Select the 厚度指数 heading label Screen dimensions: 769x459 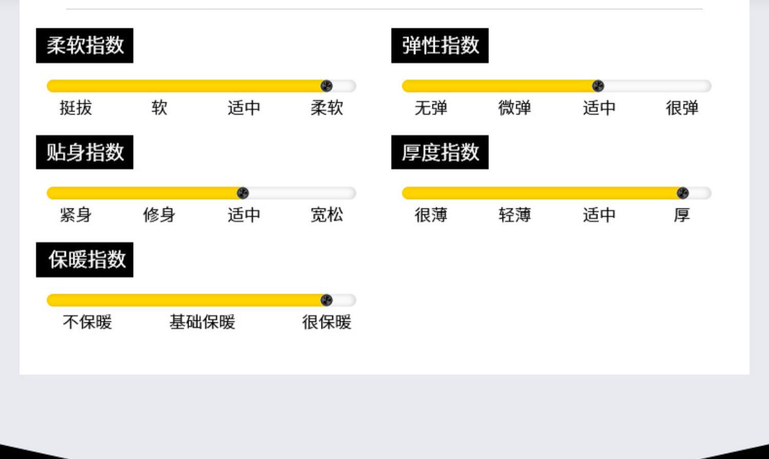click(x=440, y=152)
